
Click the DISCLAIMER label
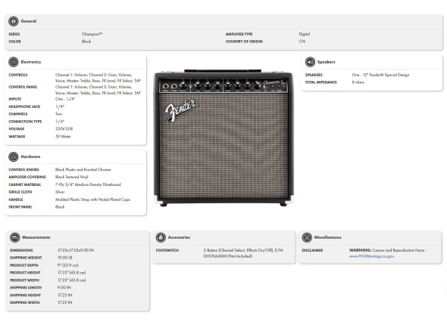pyautogui.click(x=312, y=250)
